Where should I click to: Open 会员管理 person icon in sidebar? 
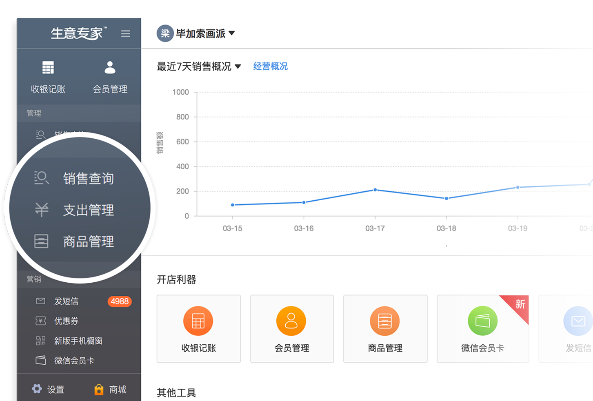(110, 68)
